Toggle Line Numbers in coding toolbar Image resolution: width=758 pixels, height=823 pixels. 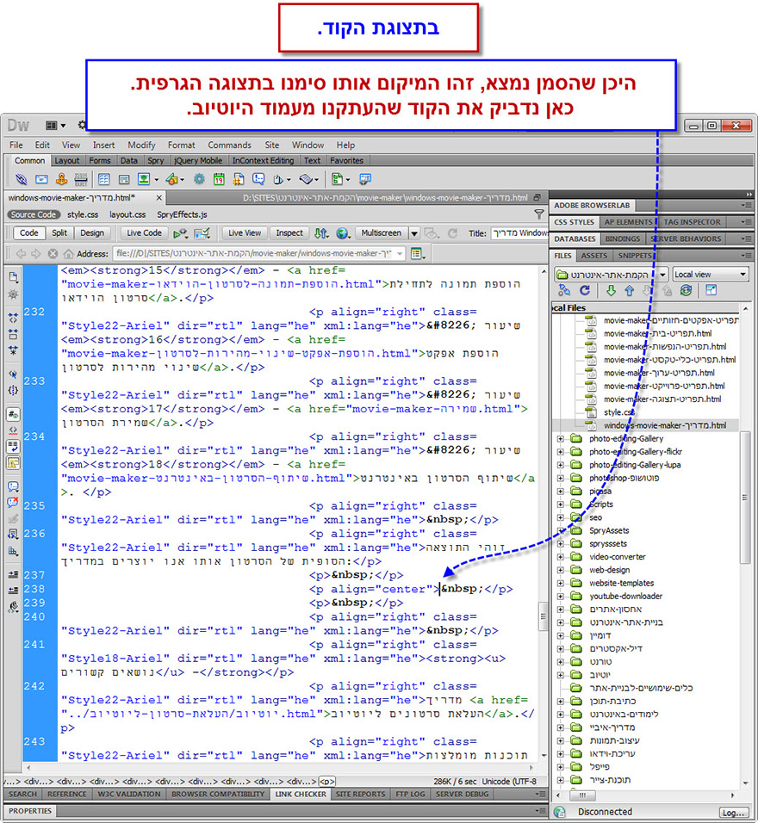[x=13, y=414]
